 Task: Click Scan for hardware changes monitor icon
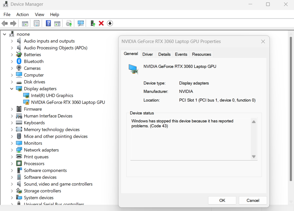pos(81,23)
